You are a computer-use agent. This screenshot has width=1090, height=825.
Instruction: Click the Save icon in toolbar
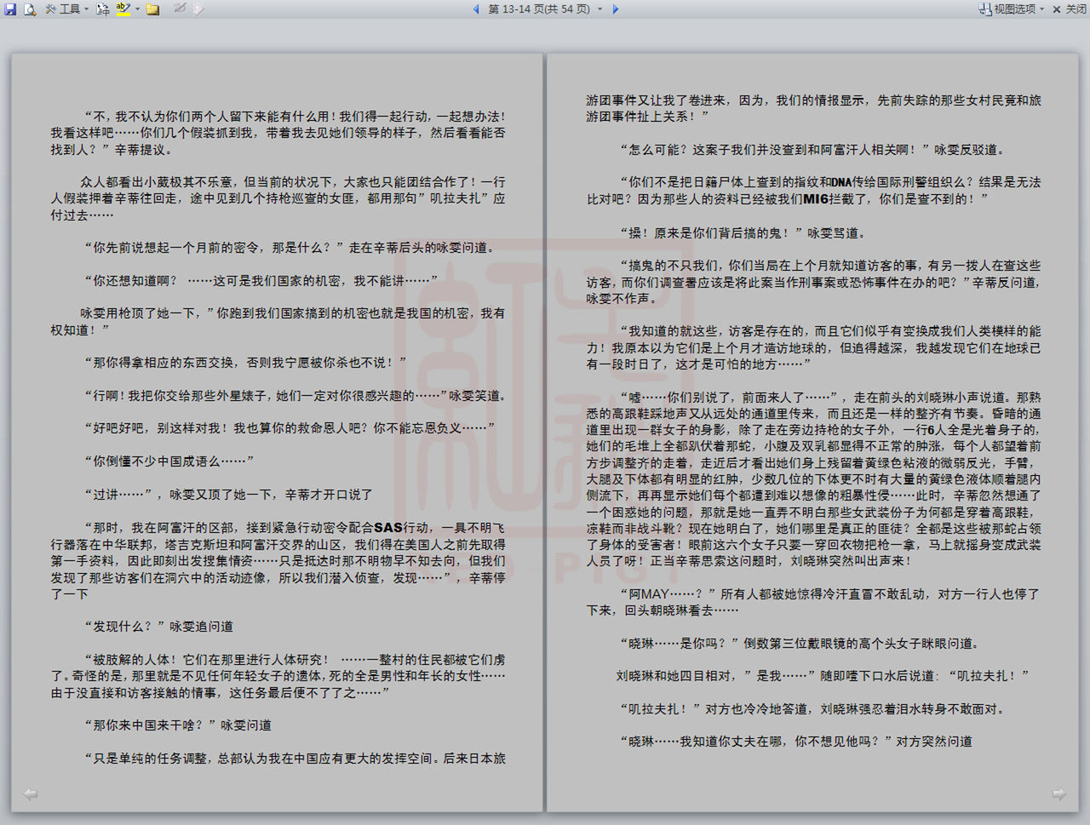point(10,9)
